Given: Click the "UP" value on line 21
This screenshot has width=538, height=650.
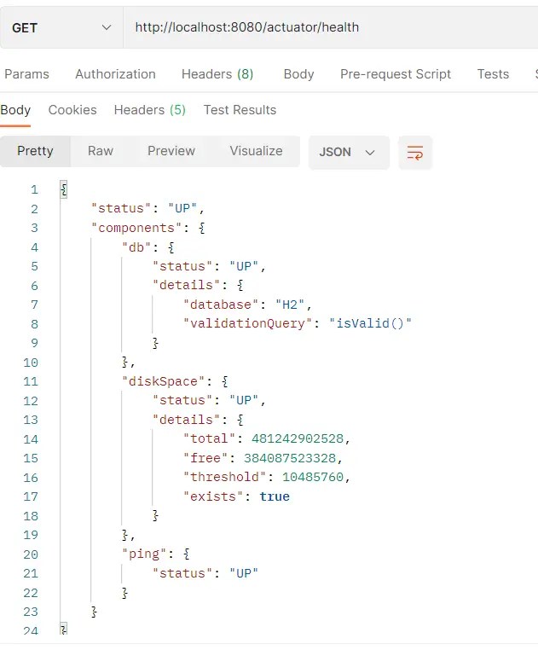Looking at the screenshot, I should (244, 573).
